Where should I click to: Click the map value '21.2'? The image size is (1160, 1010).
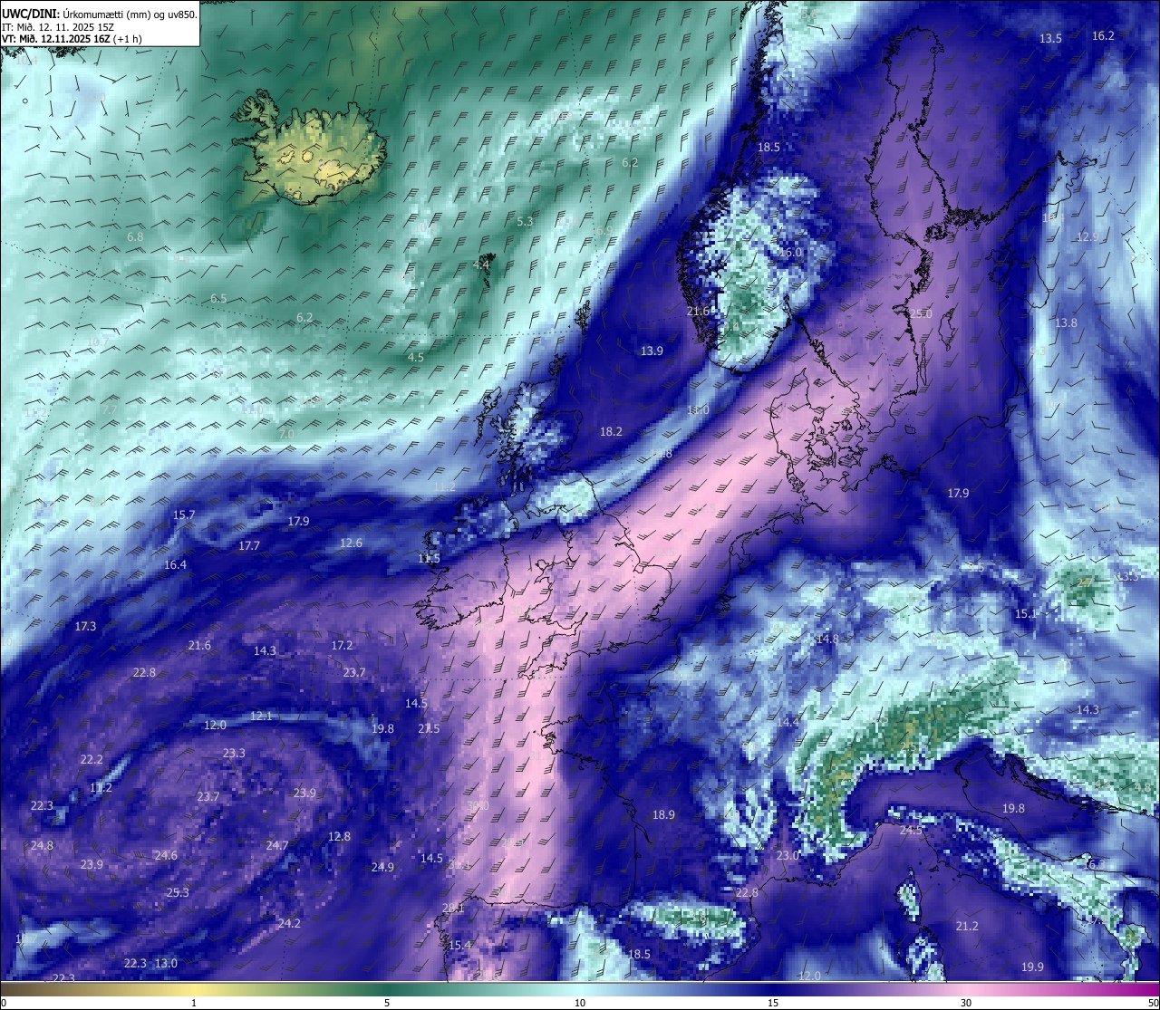[x=967, y=927]
